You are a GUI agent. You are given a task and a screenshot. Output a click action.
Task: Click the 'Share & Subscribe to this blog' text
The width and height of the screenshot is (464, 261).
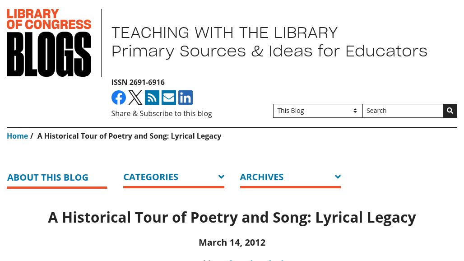161,113
